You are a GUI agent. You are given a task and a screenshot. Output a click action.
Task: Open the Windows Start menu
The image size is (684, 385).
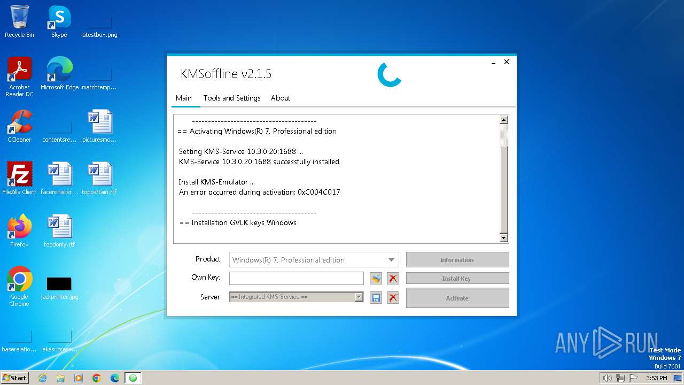[x=15, y=378]
